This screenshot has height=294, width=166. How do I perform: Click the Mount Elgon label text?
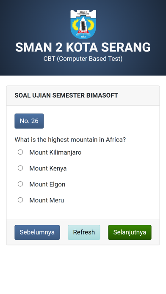pos(47,184)
